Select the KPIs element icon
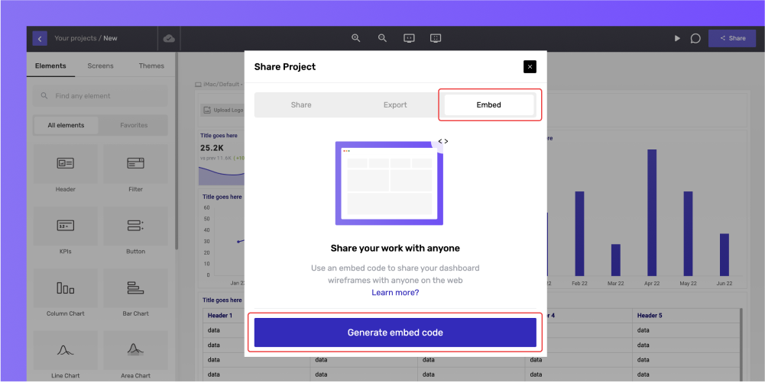The image size is (765, 382). (x=66, y=226)
